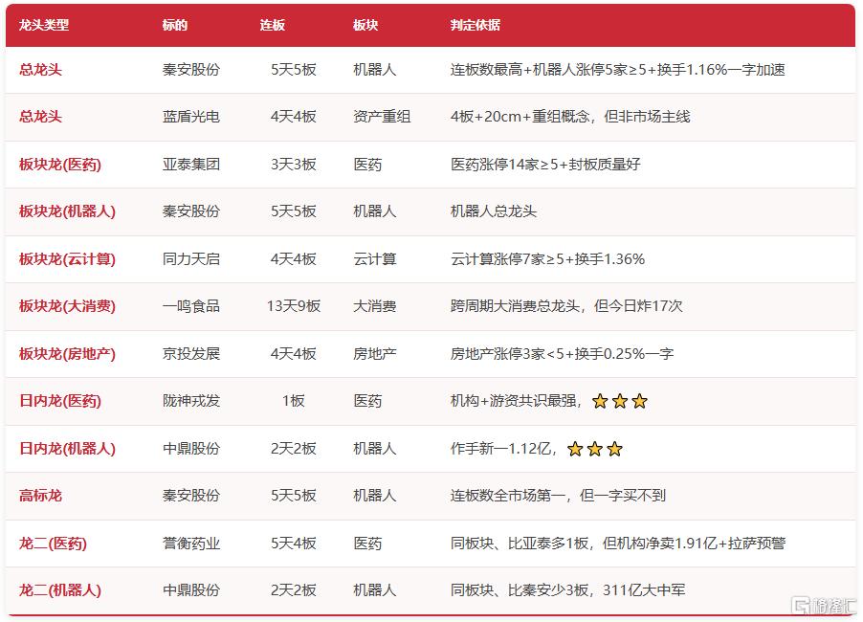Viewport: 863px width, 622px height.
Task: Select 中鼎股份 in the 日内龙(机器人) row
Action: pos(191,449)
